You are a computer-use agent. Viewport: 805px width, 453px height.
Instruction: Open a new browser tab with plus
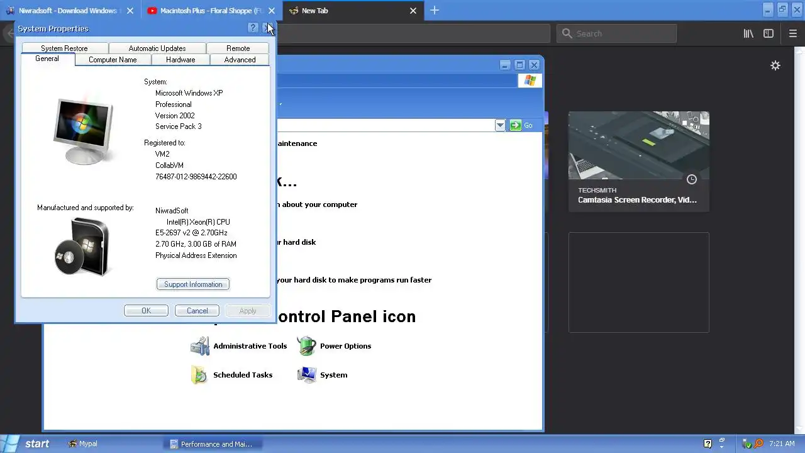pos(434,11)
